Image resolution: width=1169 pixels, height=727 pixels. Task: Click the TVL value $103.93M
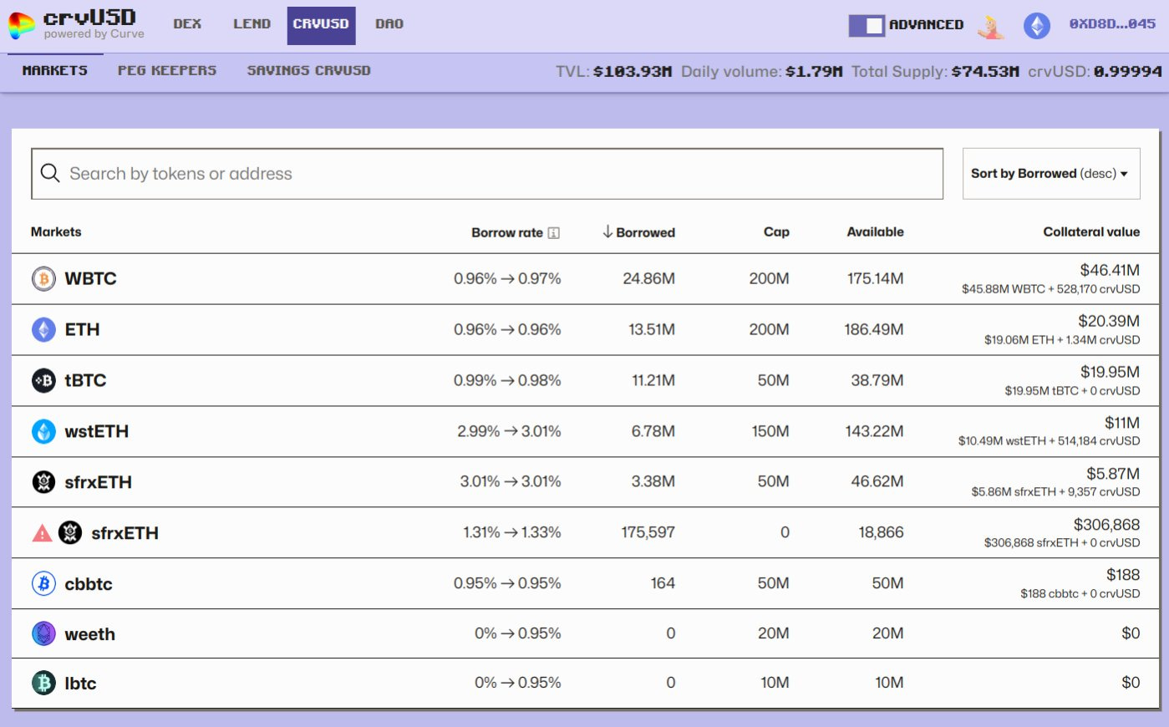coord(633,72)
